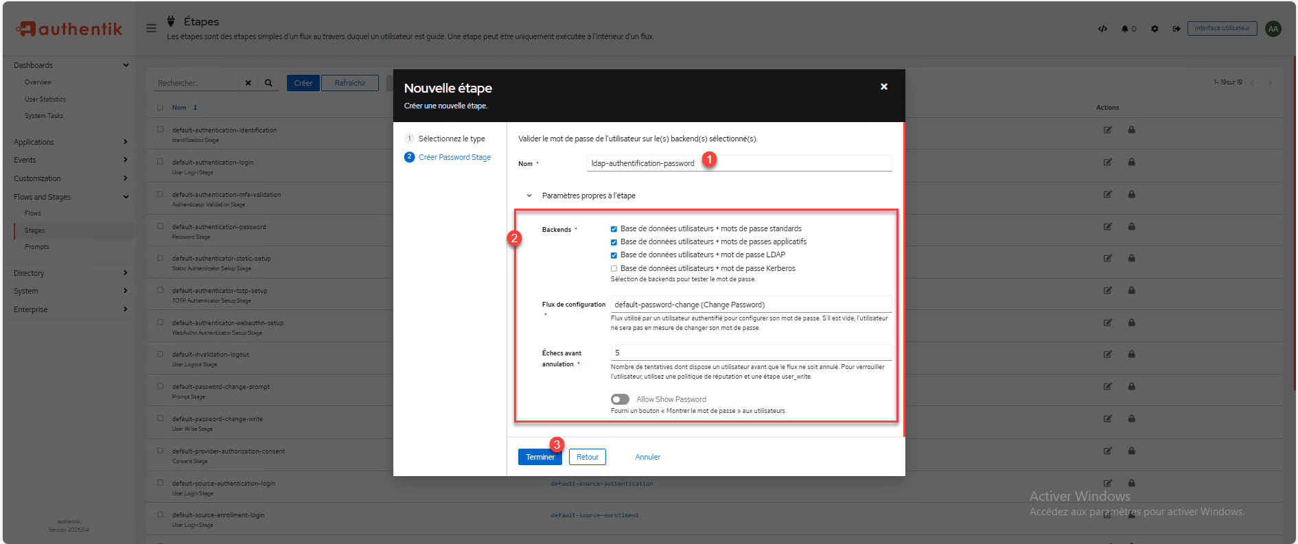Clear the search field with X icon

point(248,83)
